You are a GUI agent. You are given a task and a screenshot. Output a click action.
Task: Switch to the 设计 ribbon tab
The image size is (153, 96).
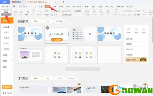click(54, 7)
